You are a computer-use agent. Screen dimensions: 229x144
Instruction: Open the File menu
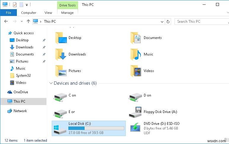9,13
